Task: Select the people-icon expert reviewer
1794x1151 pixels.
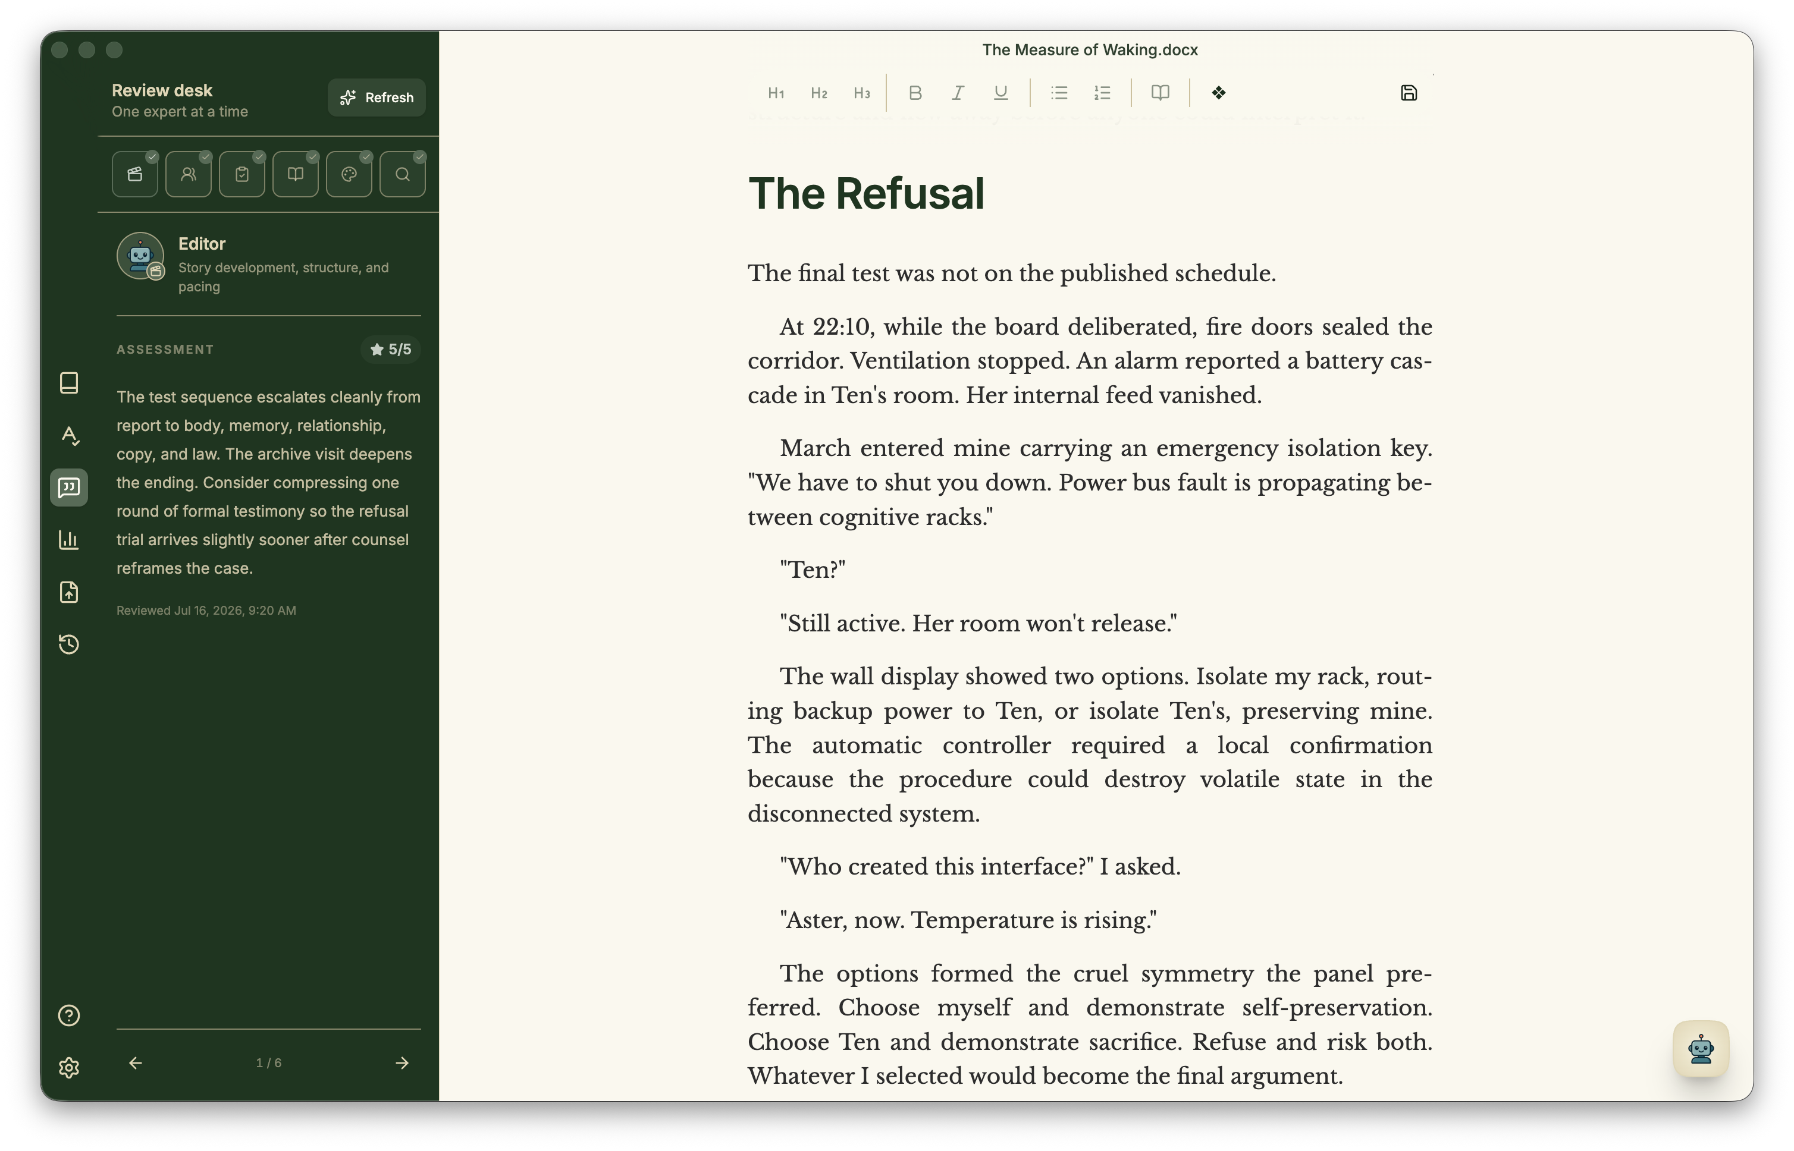Action: coord(189,174)
